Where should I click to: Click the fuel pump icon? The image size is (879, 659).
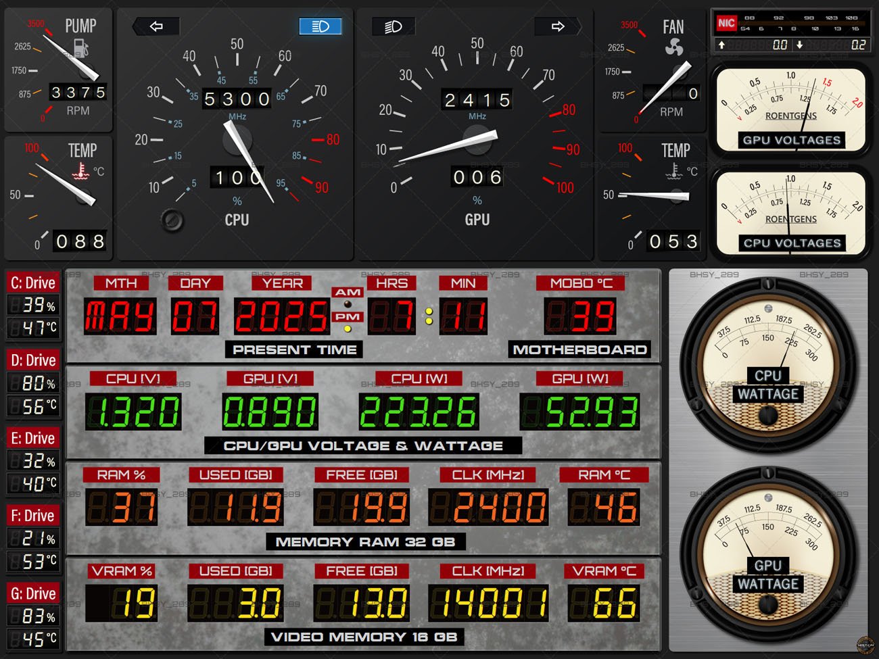pyautogui.click(x=81, y=48)
